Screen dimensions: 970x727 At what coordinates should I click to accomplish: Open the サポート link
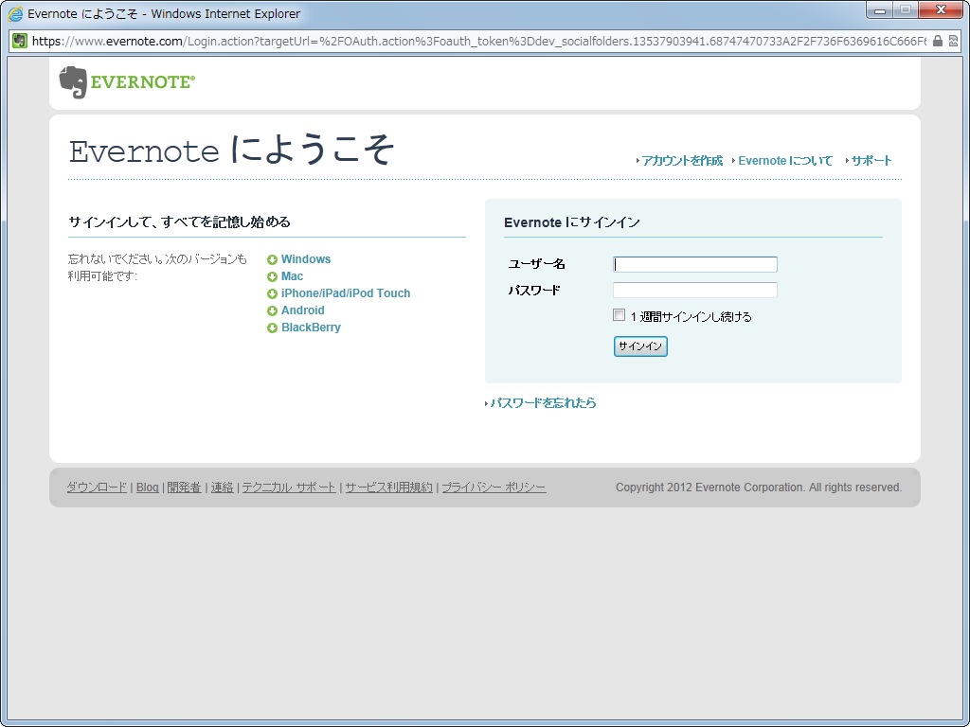coord(871,160)
